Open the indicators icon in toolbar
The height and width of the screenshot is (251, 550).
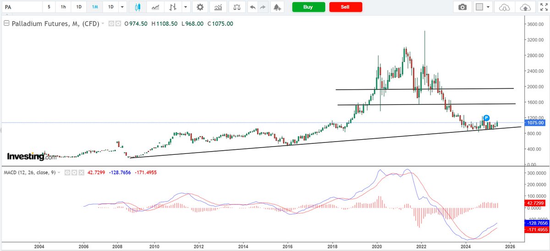click(218, 7)
